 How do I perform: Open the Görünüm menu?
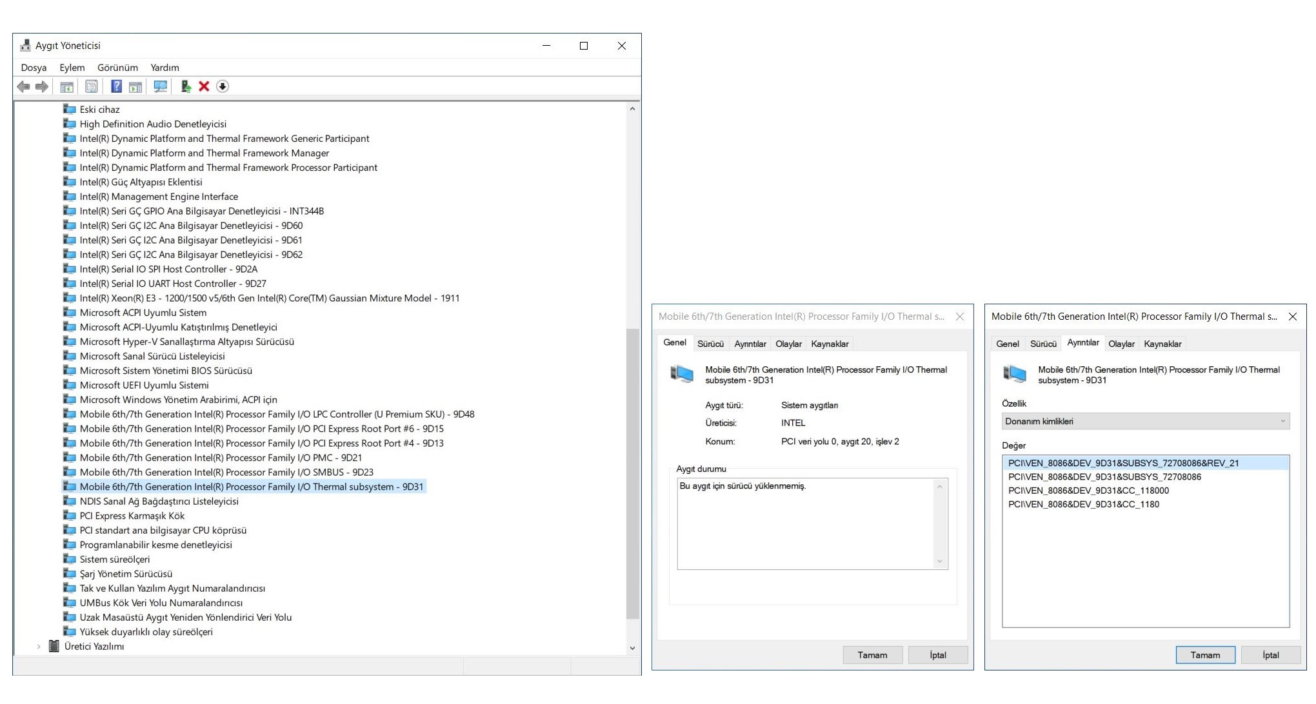pyautogui.click(x=117, y=68)
